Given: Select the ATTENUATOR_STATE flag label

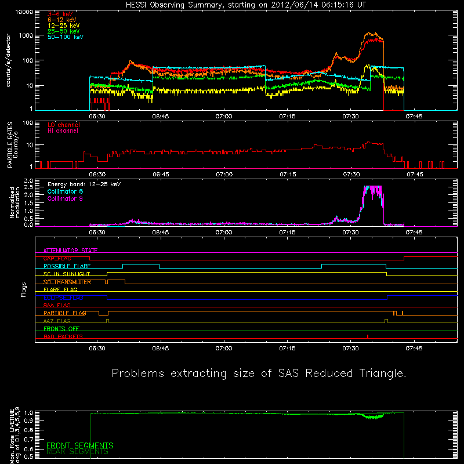Looking at the screenshot, I should (70, 251).
